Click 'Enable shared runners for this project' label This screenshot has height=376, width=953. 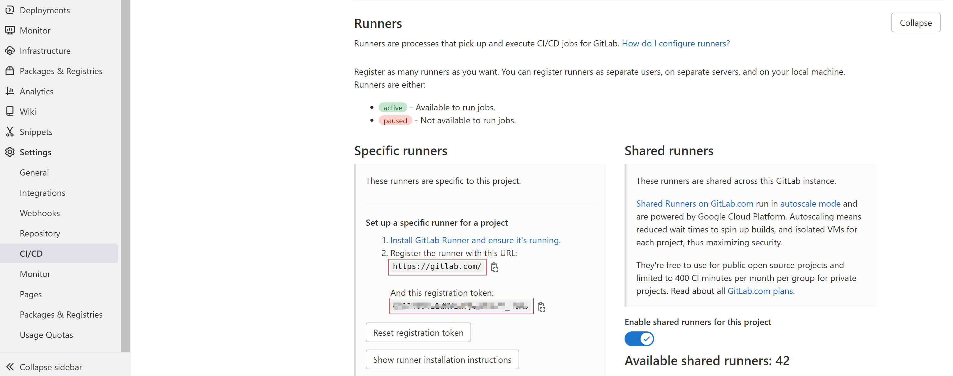coord(698,322)
